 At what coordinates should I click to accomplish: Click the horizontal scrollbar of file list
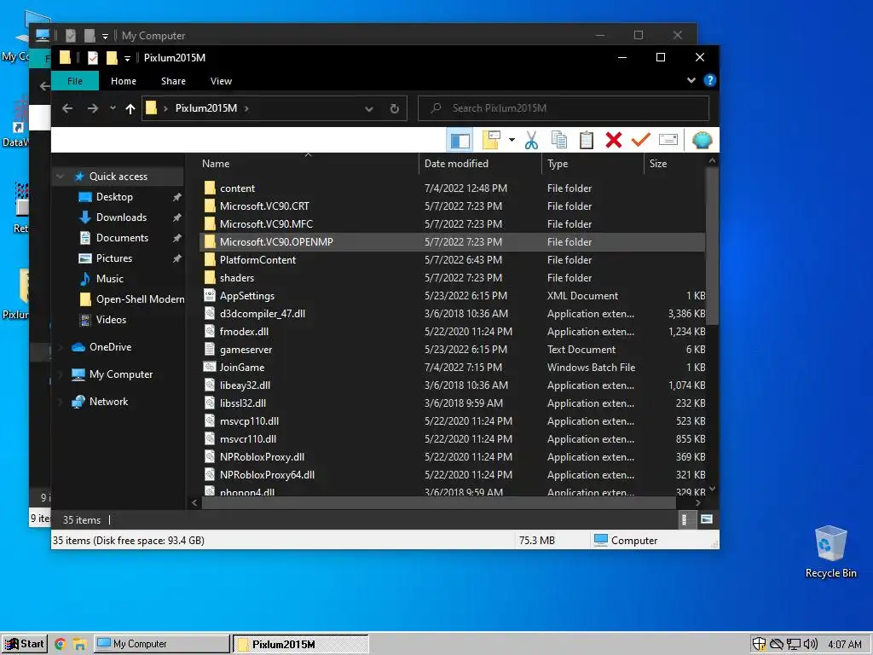point(439,503)
